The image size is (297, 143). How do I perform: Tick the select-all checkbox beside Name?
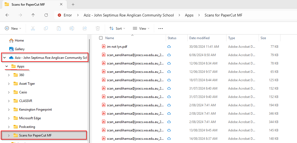101,38
